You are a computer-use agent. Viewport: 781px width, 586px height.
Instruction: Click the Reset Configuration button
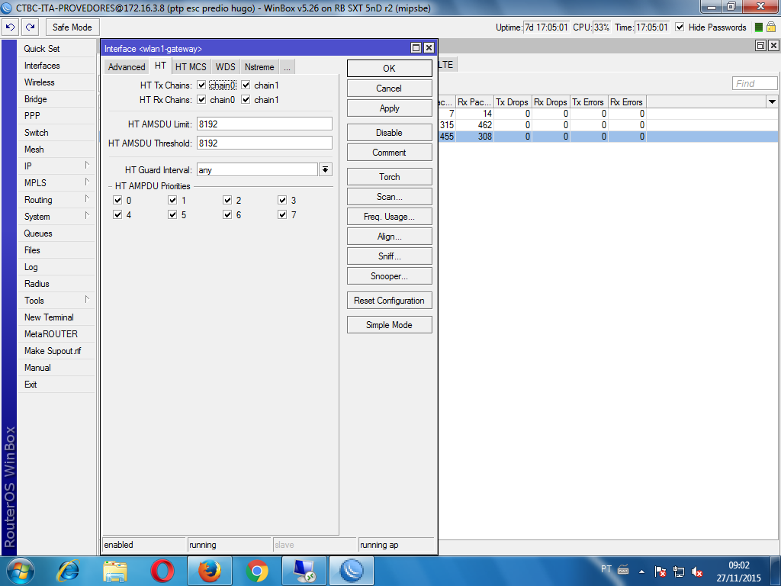(390, 301)
